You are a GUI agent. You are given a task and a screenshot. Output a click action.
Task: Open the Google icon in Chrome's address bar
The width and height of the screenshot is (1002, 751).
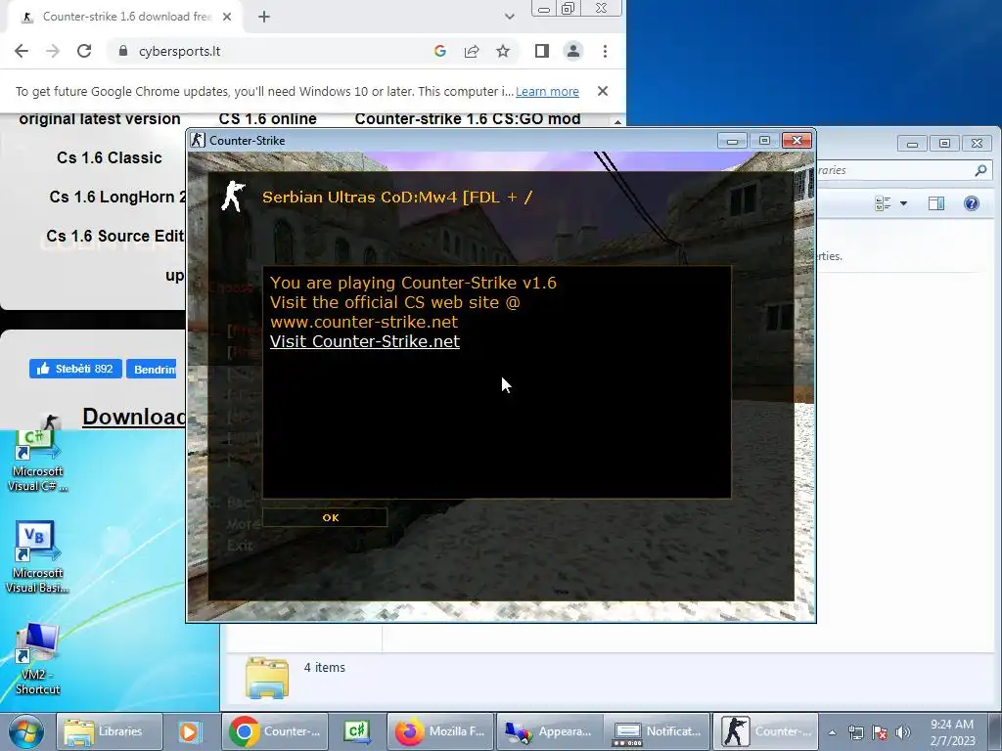[x=439, y=51]
